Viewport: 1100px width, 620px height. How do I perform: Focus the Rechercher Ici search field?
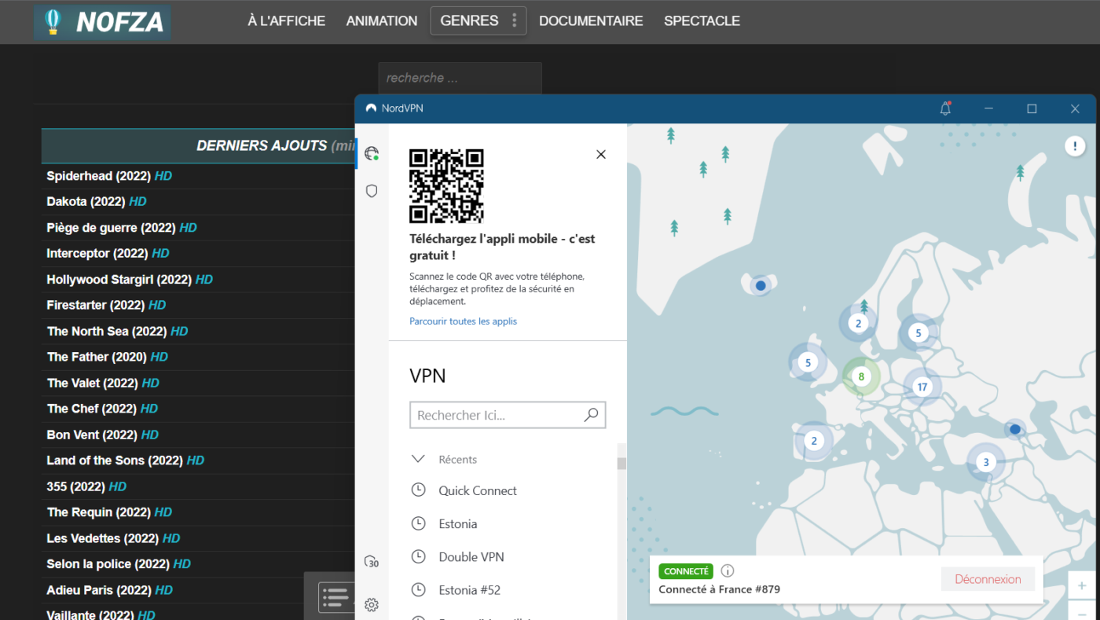[508, 415]
